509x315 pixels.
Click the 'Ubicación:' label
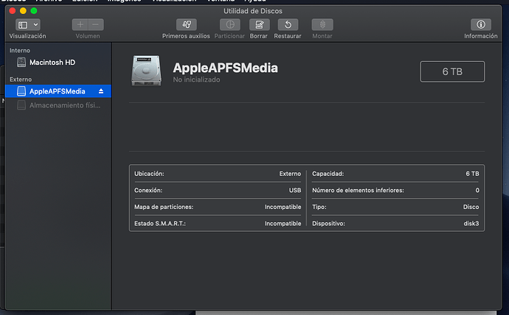[x=149, y=174]
